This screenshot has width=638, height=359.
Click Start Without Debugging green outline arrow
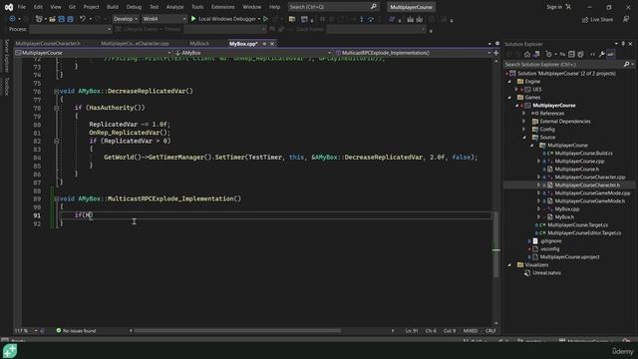(266, 19)
